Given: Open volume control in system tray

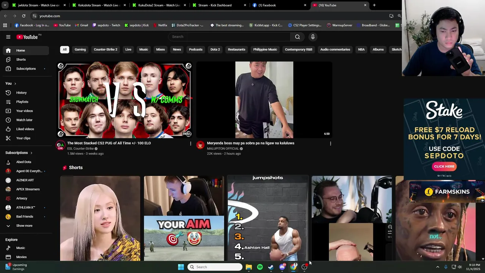Looking at the screenshot, I should pos(460,267).
